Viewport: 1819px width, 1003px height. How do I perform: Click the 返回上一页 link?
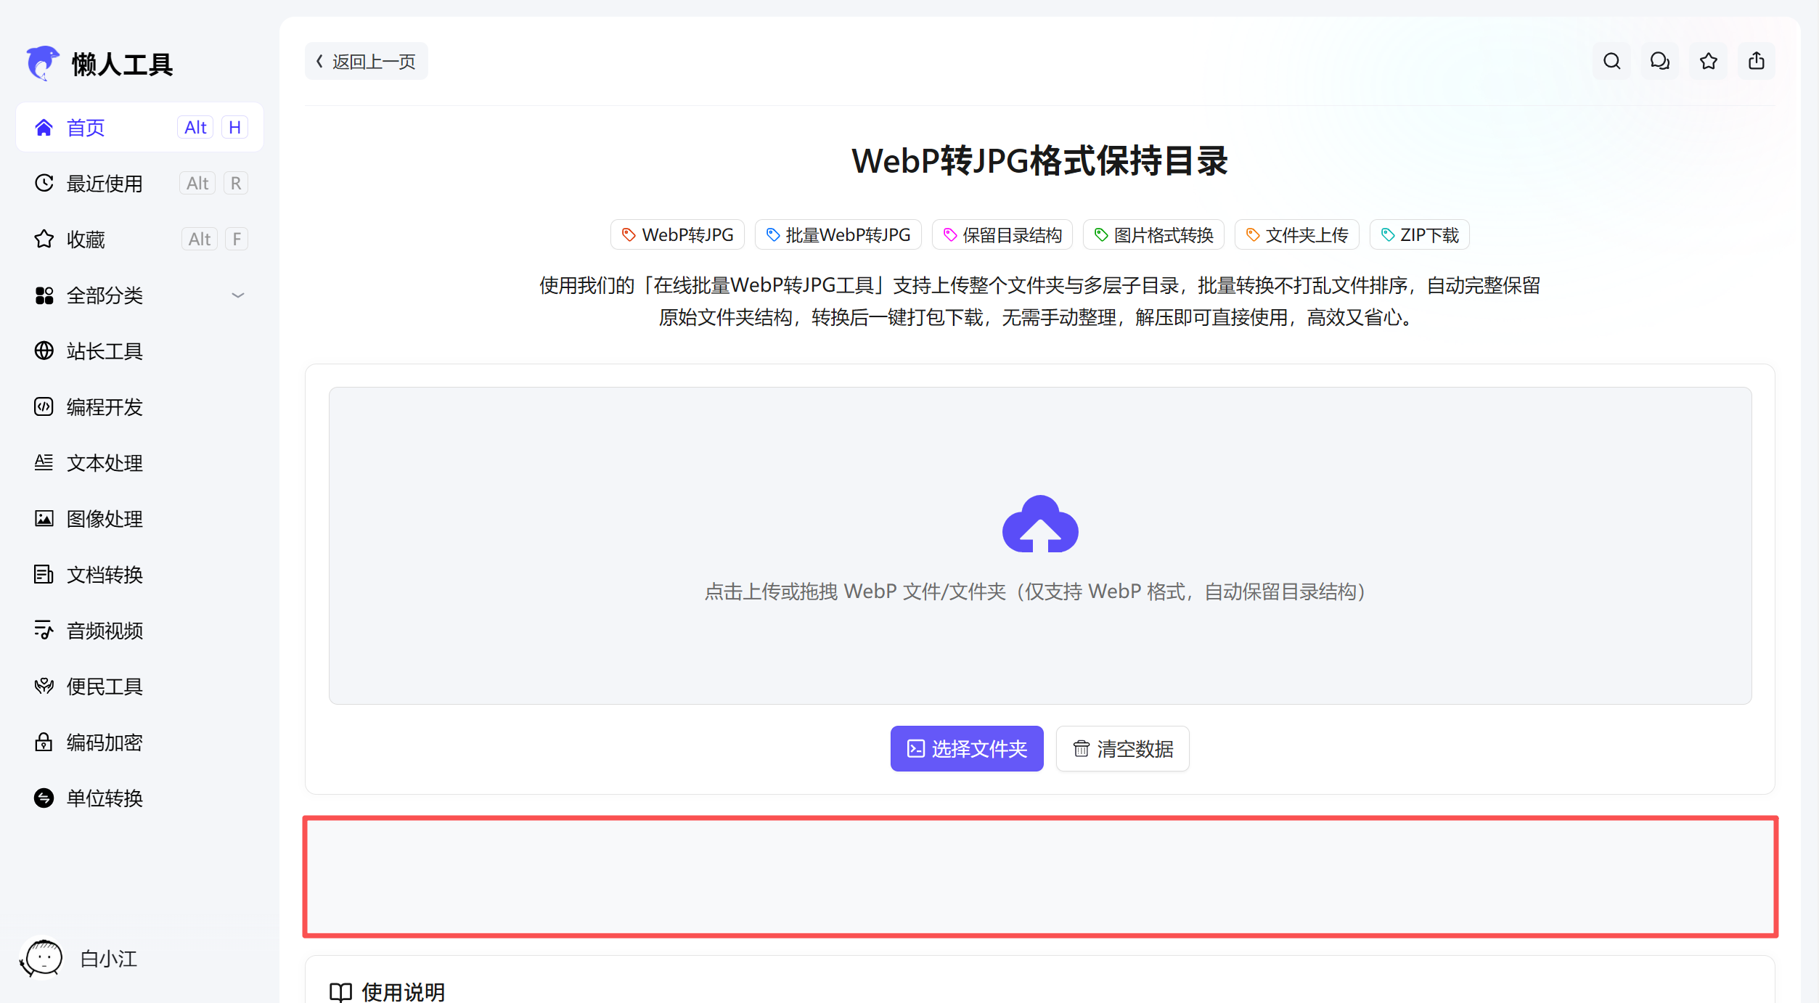pyautogui.click(x=366, y=61)
